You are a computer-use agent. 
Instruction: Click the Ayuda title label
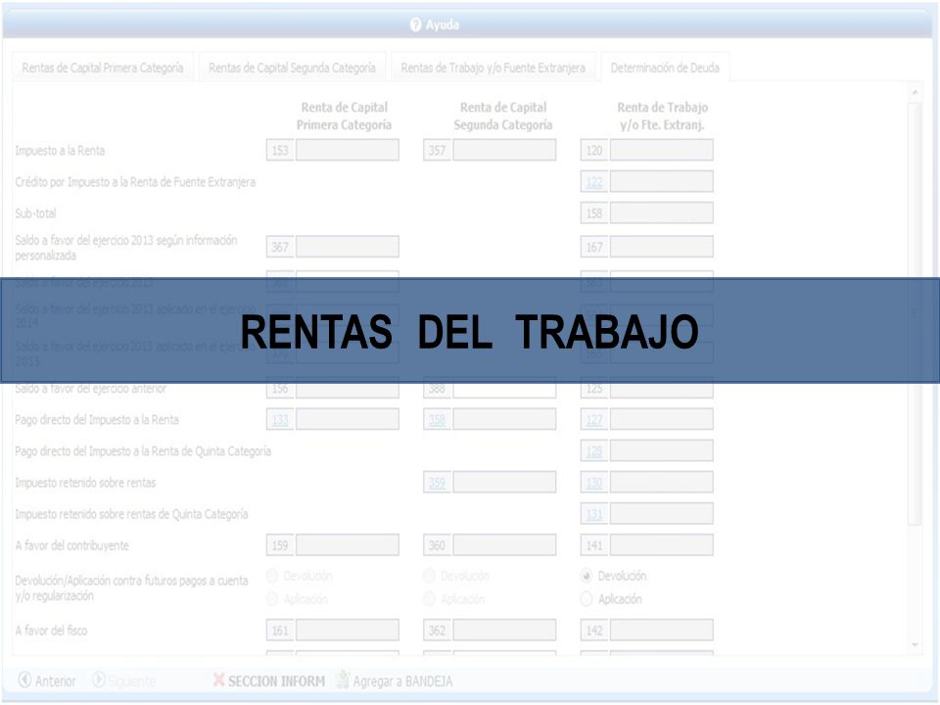[x=443, y=24]
